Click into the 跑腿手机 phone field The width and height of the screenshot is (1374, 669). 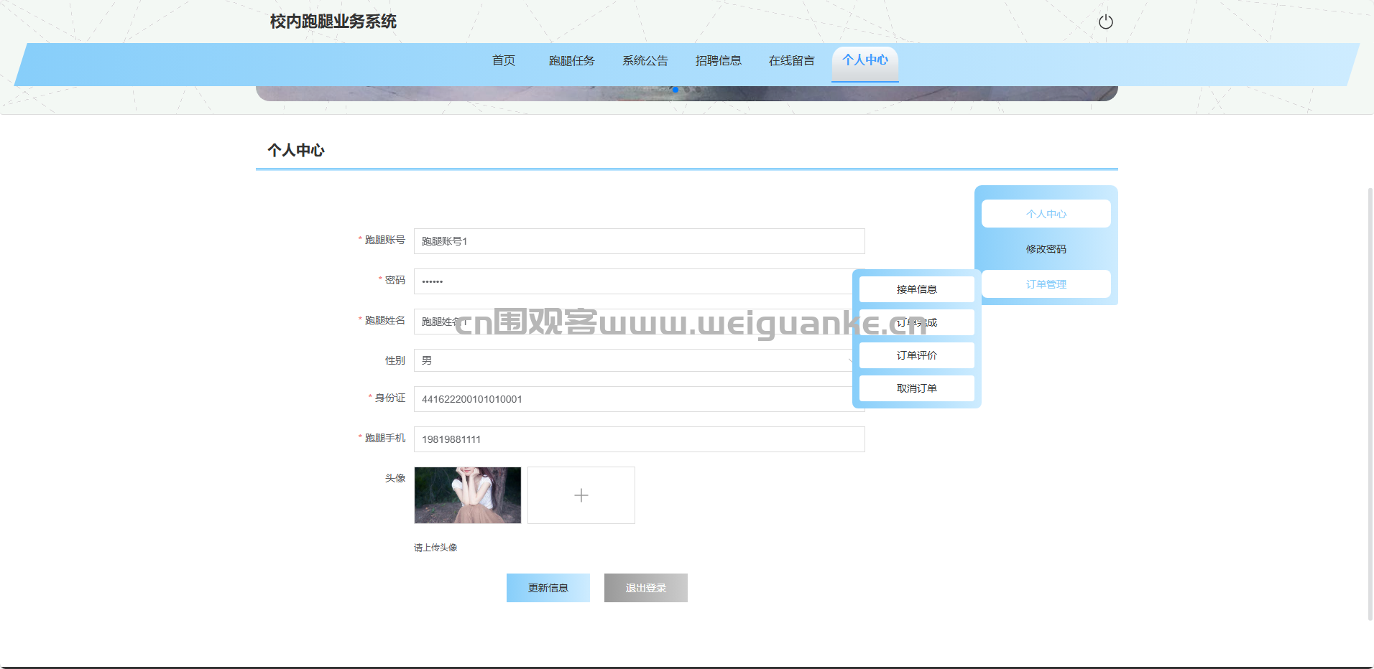639,439
